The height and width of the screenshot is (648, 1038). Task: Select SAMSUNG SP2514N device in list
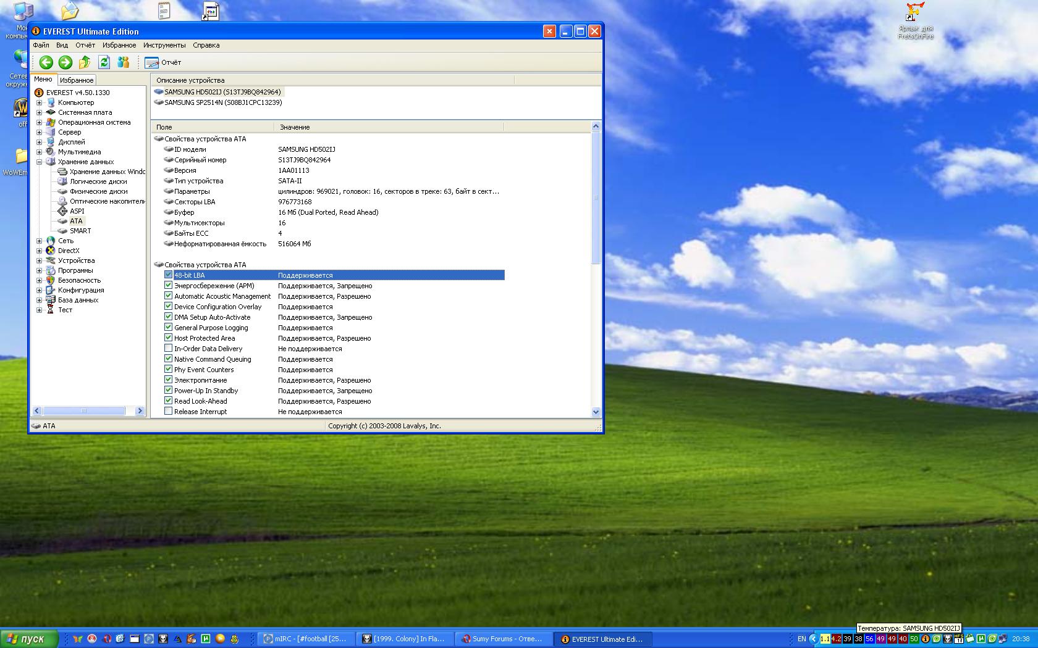coord(222,102)
